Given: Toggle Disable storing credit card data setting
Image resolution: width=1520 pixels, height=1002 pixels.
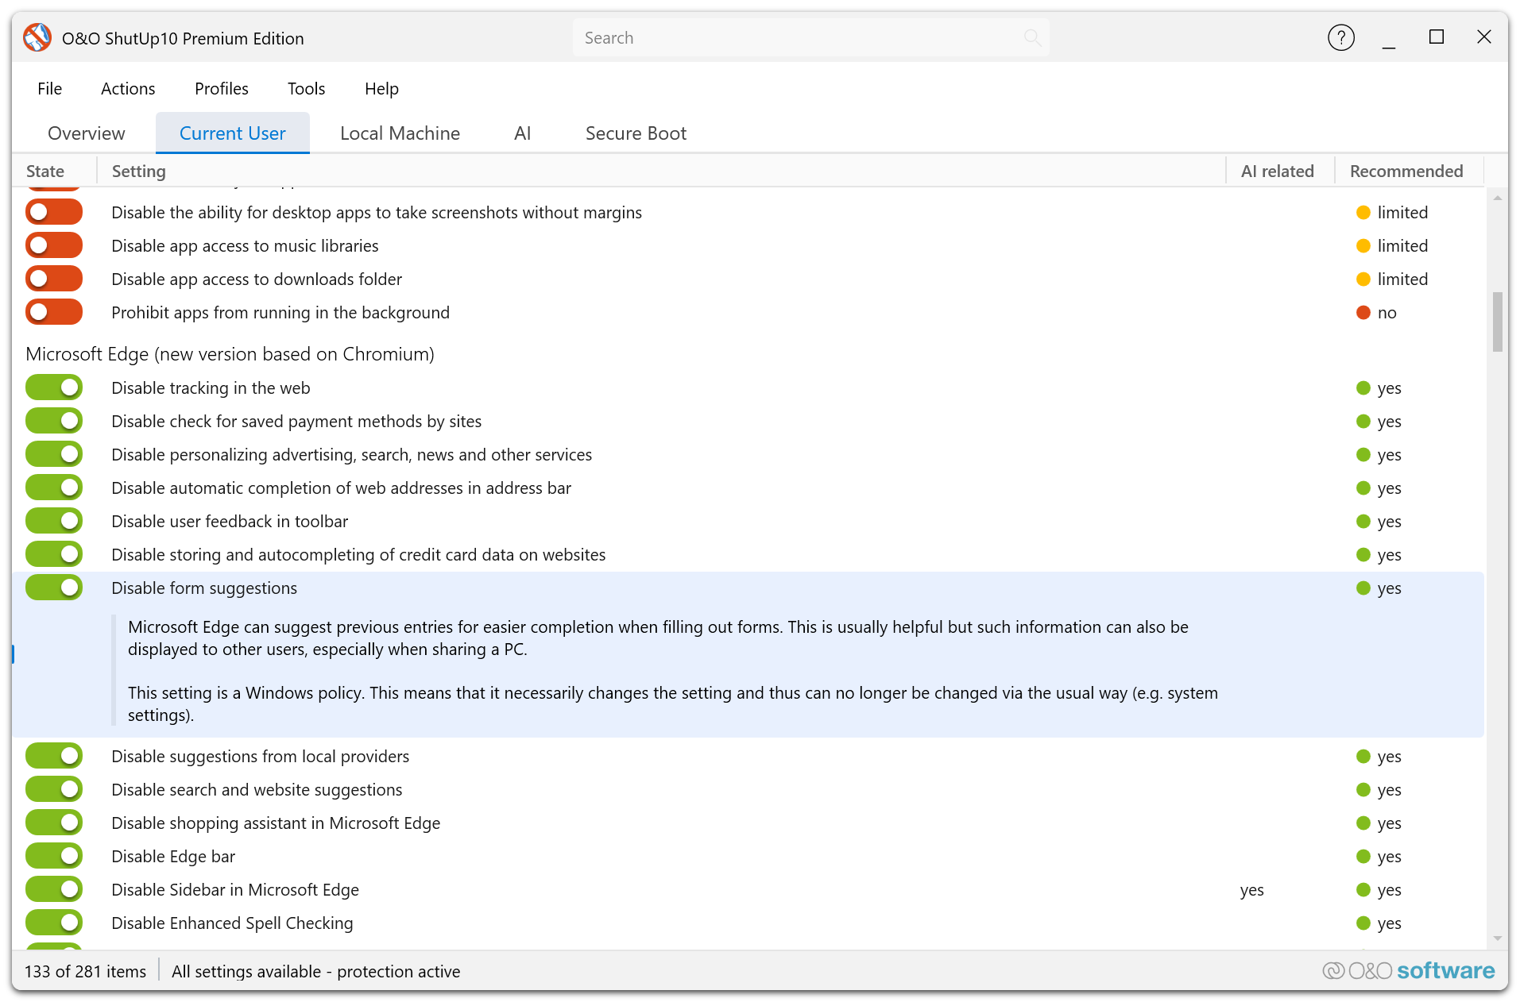Looking at the screenshot, I should [54, 555].
